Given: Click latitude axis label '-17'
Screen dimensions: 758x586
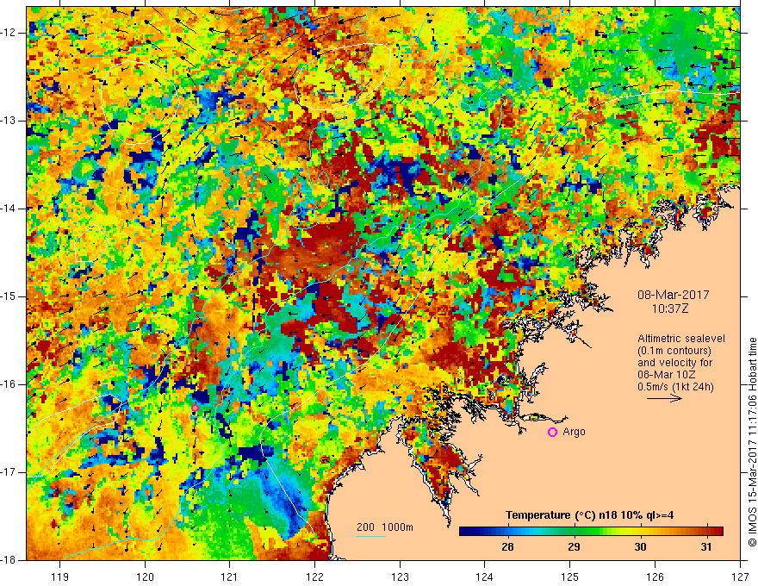Looking at the screenshot, I should point(9,472).
